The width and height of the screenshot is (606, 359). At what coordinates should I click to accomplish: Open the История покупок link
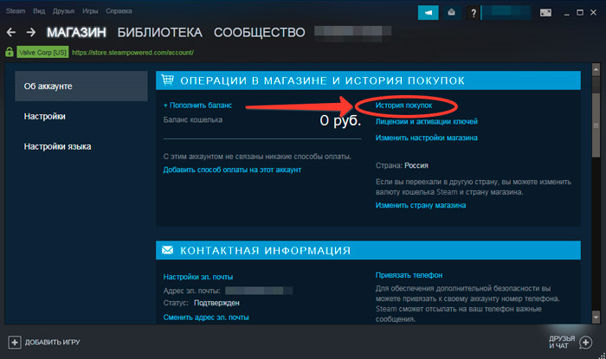(404, 106)
